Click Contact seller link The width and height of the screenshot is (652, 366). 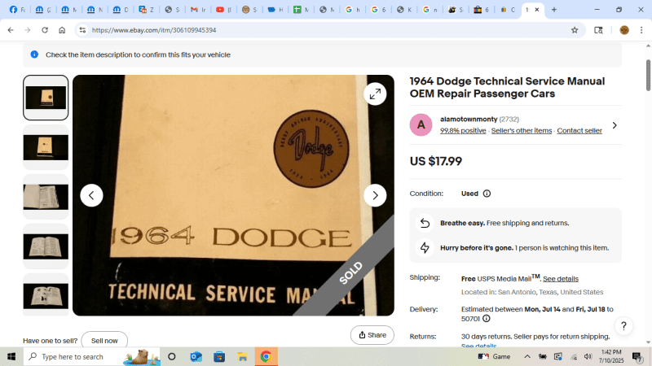(579, 130)
